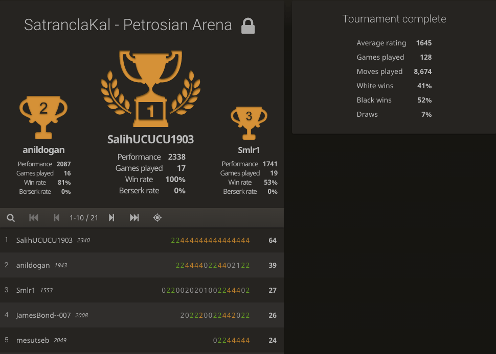
Task: Click the crosshair locate-me icon
Action: point(157,218)
